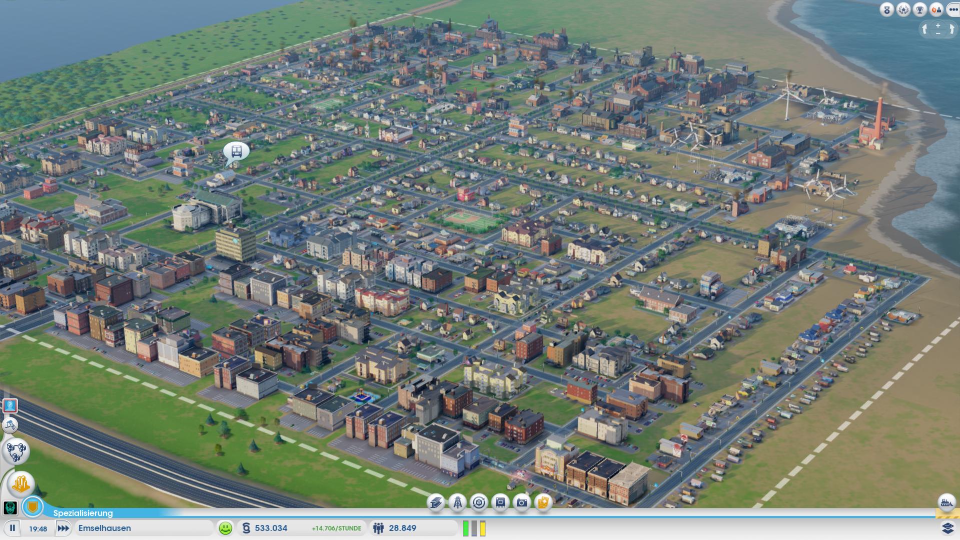Open the star laurel ranking icon
This screenshot has height=540, width=960.
pyautogui.click(x=903, y=10)
